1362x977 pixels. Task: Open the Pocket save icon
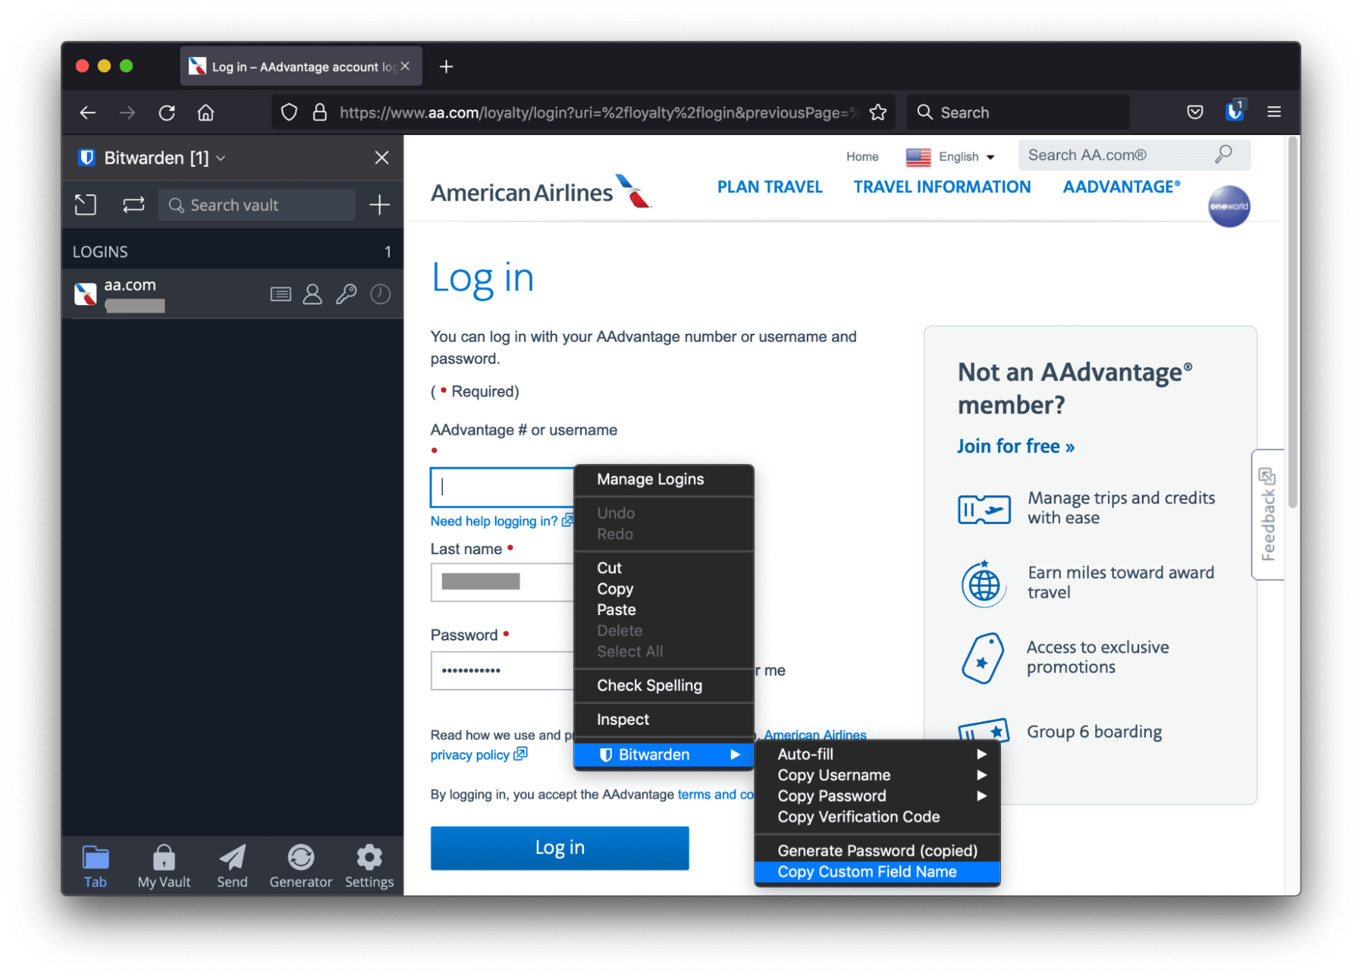point(1195,112)
